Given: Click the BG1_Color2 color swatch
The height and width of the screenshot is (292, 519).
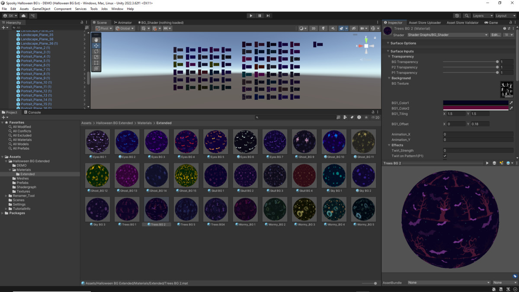Looking at the screenshot, I should pyautogui.click(x=475, y=108).
